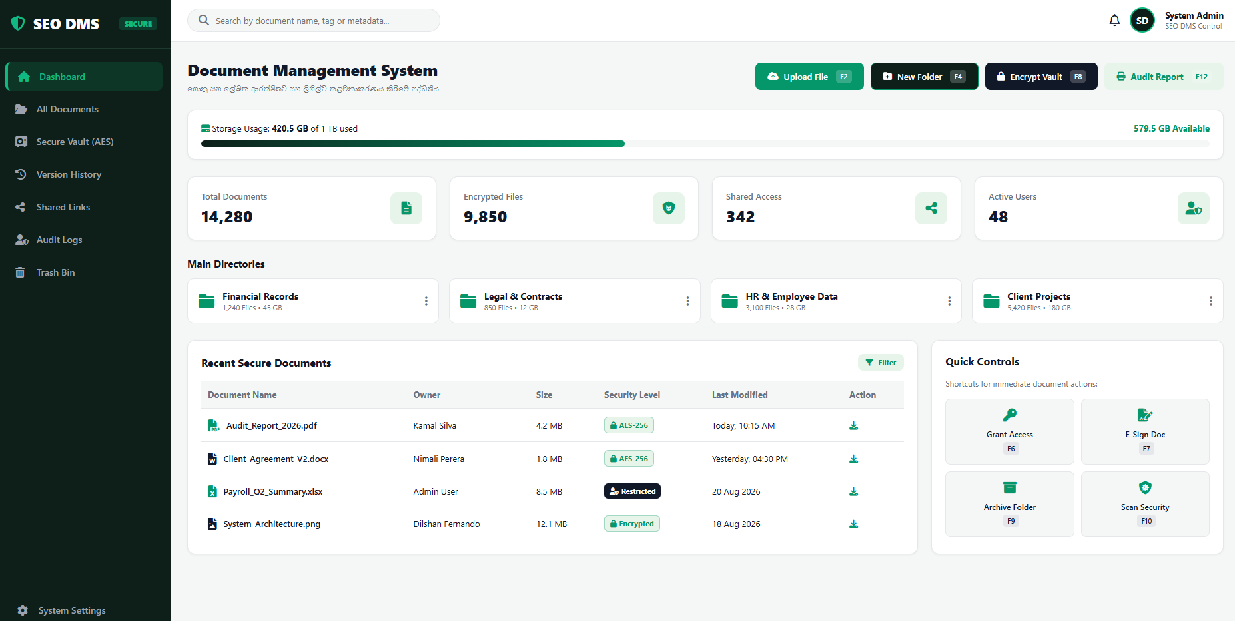Click the Financial Records folder icon

[x=206, y=301]
